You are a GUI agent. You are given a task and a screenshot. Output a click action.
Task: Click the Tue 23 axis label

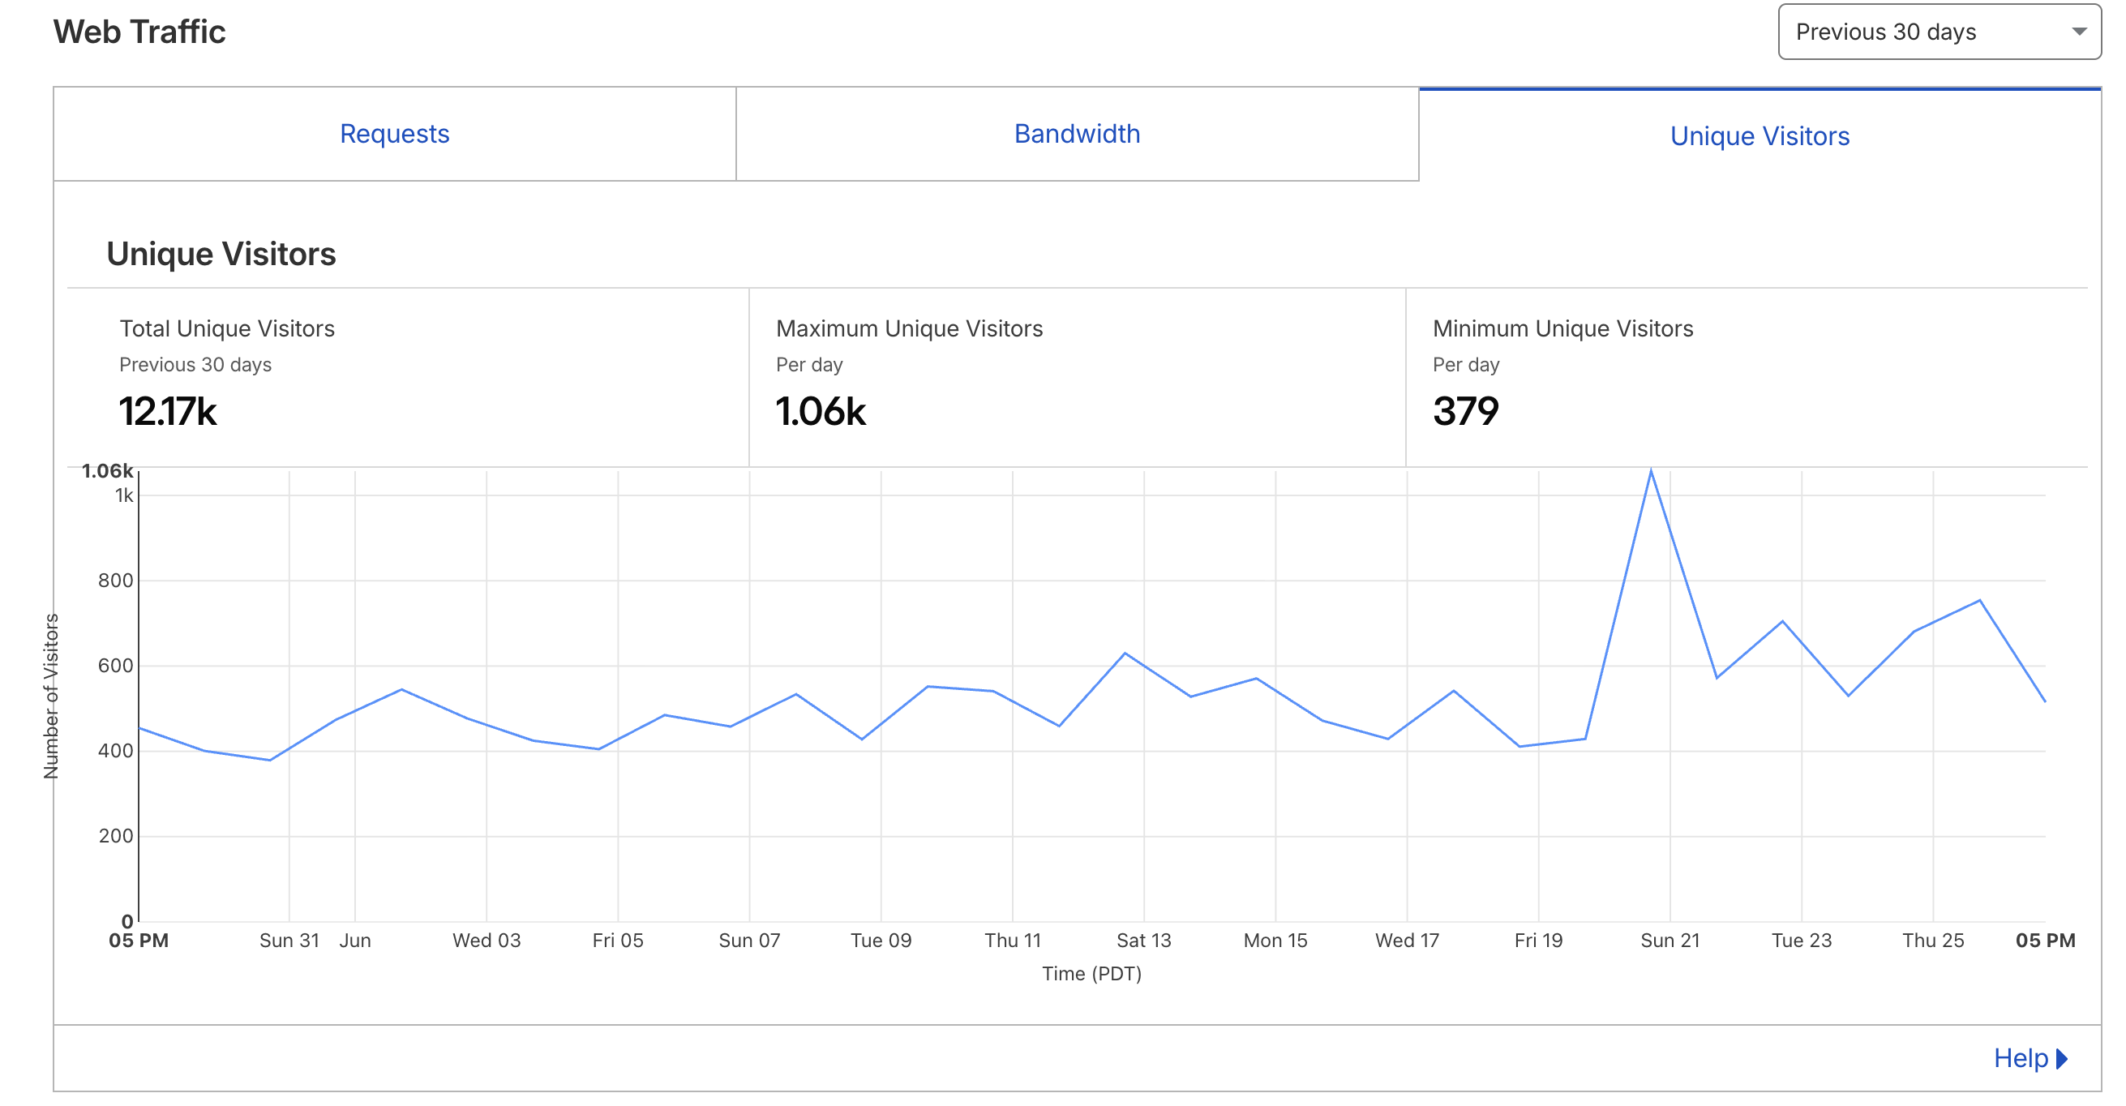1802,940
